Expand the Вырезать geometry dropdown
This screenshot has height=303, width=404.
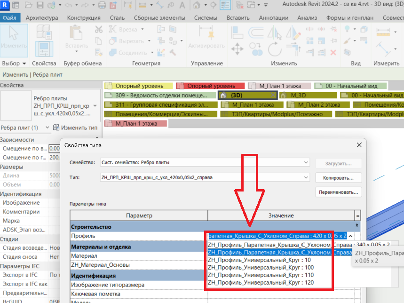click(x=149, y=41)
